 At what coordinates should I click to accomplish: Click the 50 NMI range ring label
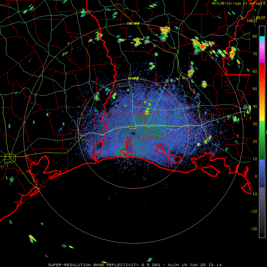tap(133, 79)
